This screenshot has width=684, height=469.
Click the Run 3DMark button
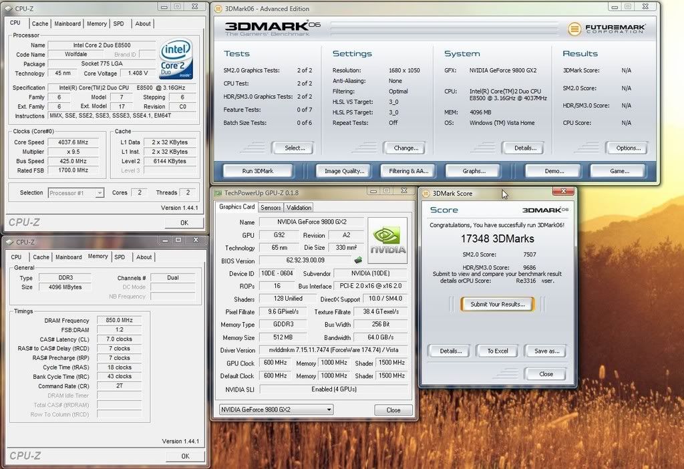257,170
